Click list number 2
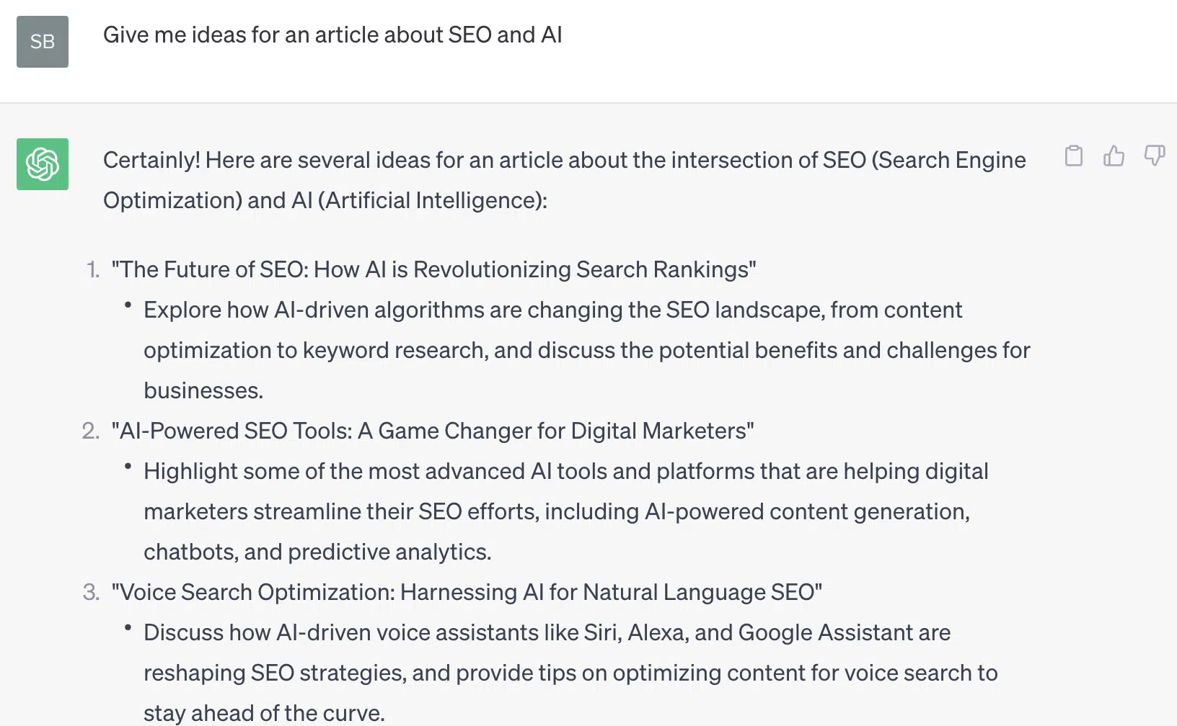 (x=91, y=431)
